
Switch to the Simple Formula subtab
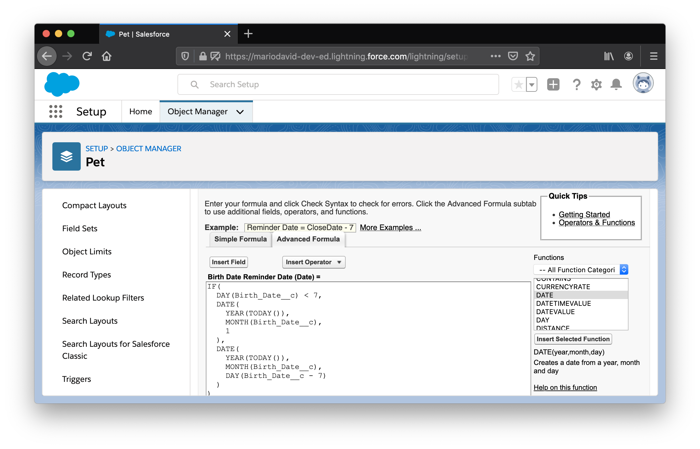pos(240,239)
